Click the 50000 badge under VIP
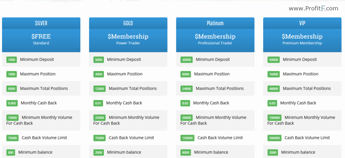Viewport: 345px width, 158px height. coord(274,60)
